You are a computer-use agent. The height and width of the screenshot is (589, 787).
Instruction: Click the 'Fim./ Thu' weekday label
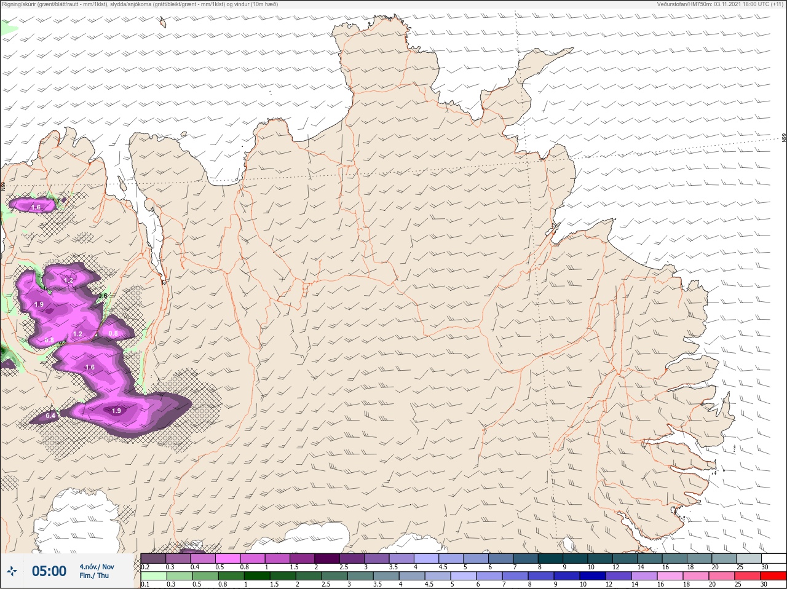tap(94, 575)
